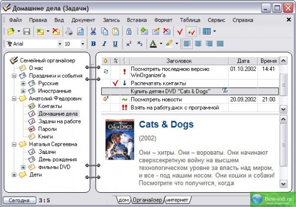Click the red checkmark complete-task icon
The height and width of the screenshot is (207, 296).
180,32
